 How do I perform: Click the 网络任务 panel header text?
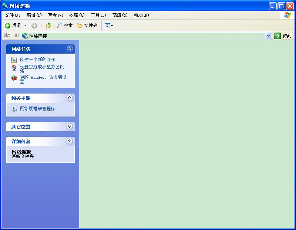[x=21, y=49]
